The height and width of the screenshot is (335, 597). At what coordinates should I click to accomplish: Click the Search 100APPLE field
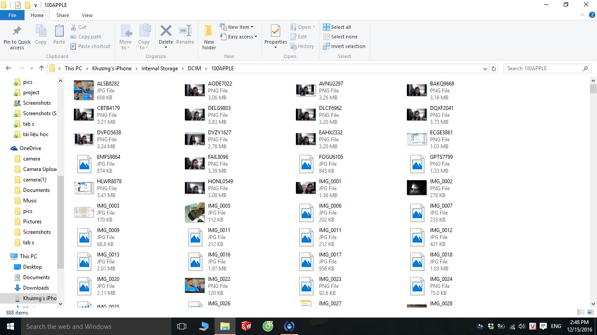[547, 68]
